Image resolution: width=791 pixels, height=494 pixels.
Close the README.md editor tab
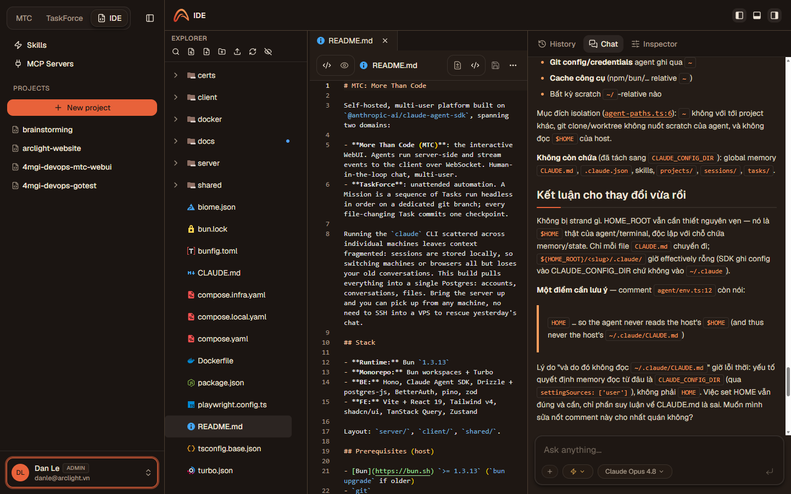(385, 41)
